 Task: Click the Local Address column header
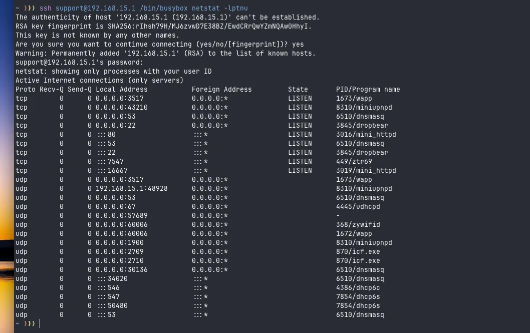click(x=122, y=90)
